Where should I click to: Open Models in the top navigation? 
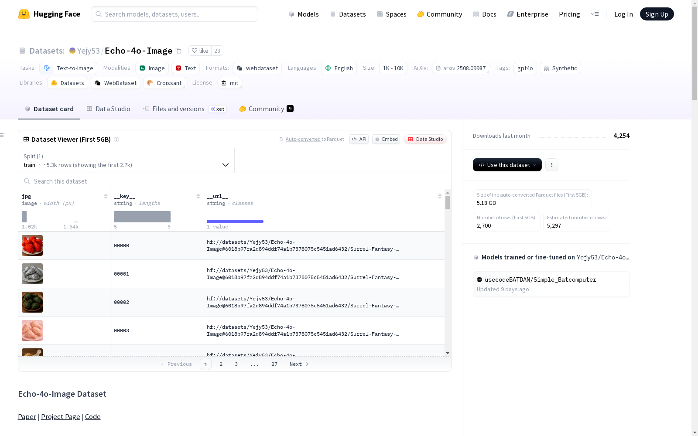(304, 14)
